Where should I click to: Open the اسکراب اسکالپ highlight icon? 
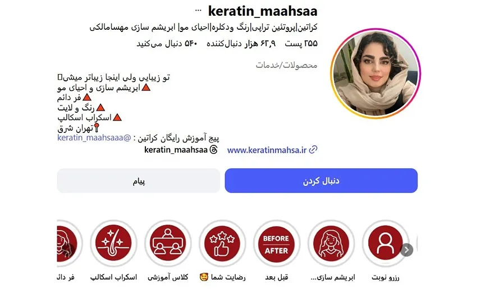[113, 243]
